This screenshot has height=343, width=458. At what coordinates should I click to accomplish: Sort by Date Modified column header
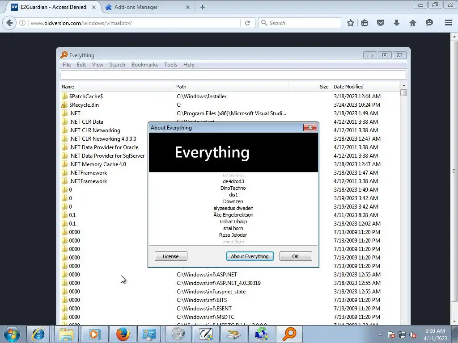point(365,87)
